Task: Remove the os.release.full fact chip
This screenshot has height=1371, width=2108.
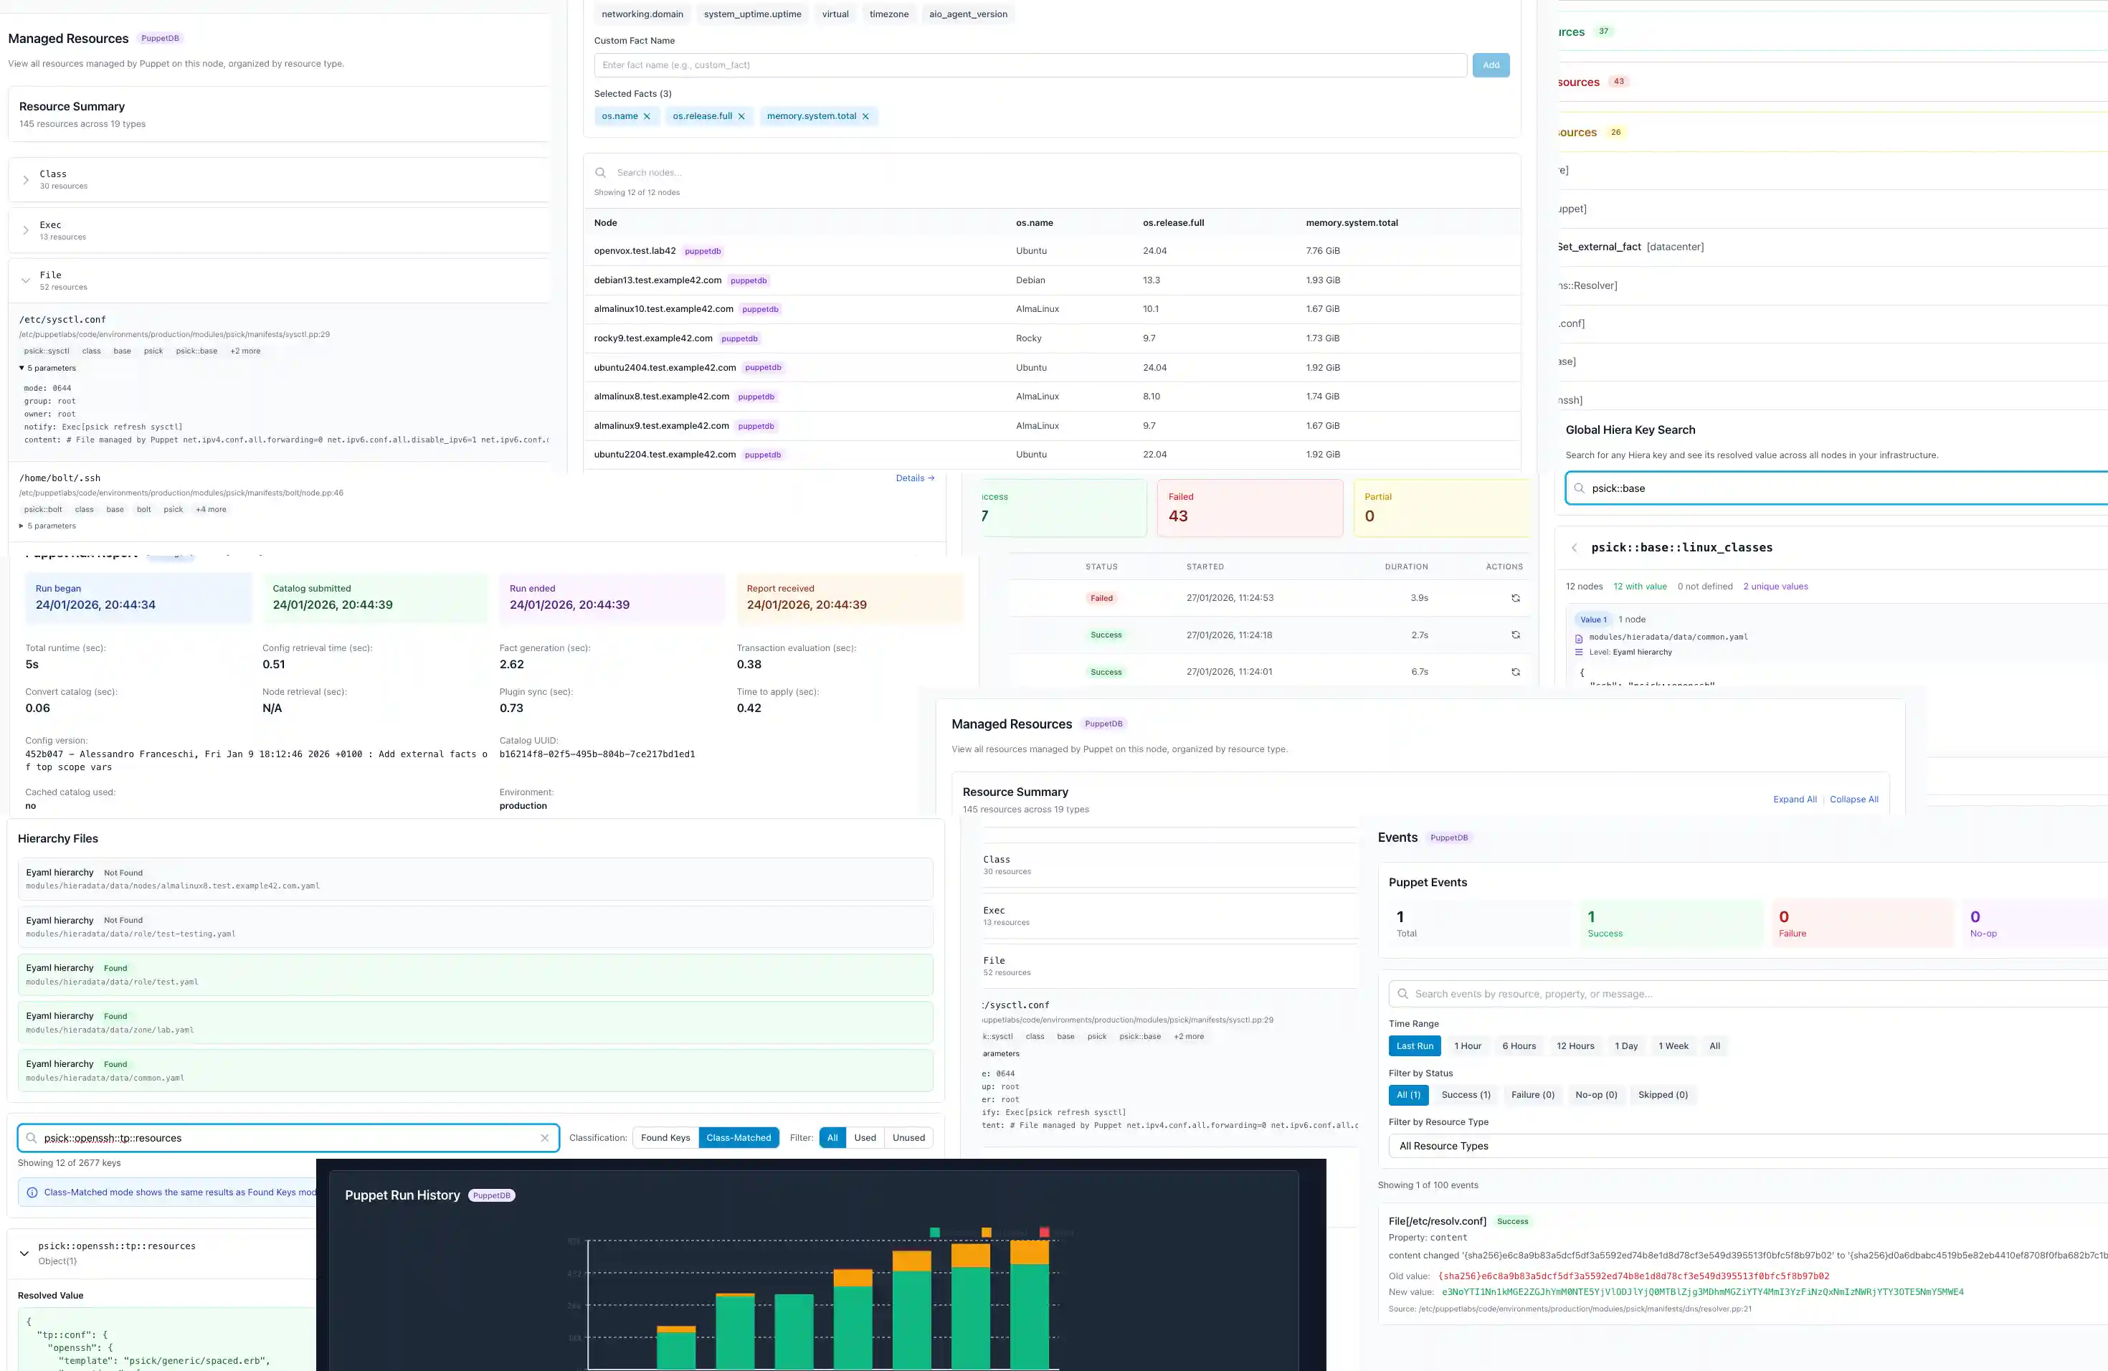Action: click(x=741, y=116)
